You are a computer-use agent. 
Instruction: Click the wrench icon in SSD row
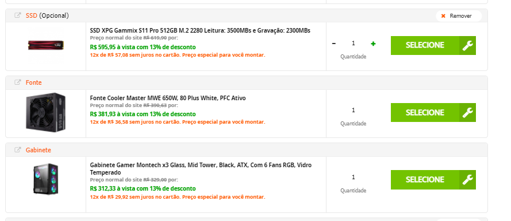tap(467, 45)
